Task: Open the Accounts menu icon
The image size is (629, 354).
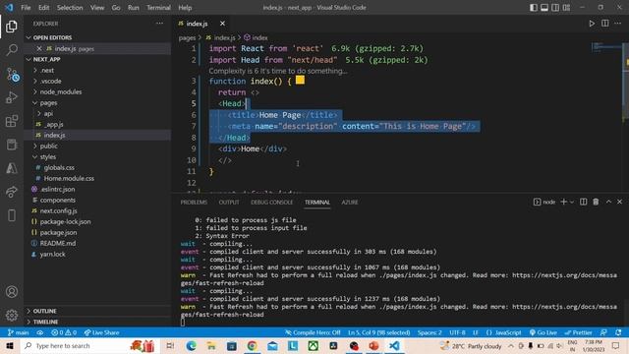Action: coord(12,292)
